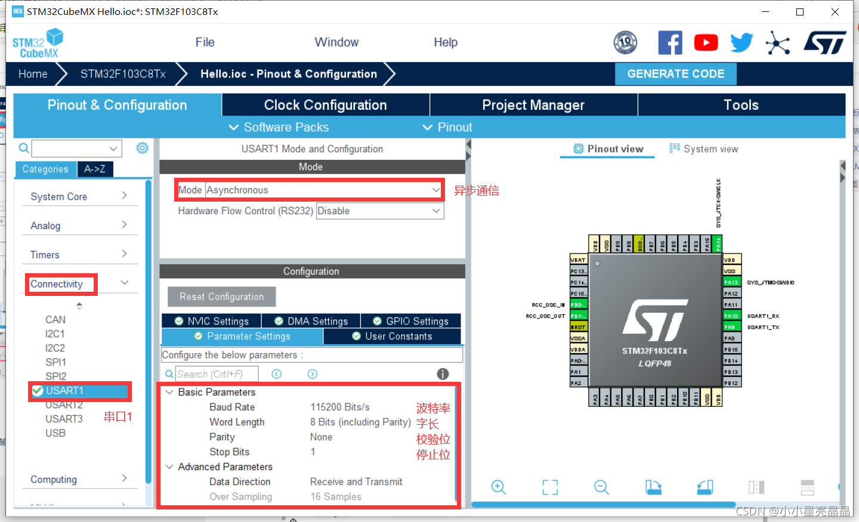This screenshot has height=522, width=859.
Task: Open the categories settings gear icon
Action: pyautogui.click(x=142, y=148)
